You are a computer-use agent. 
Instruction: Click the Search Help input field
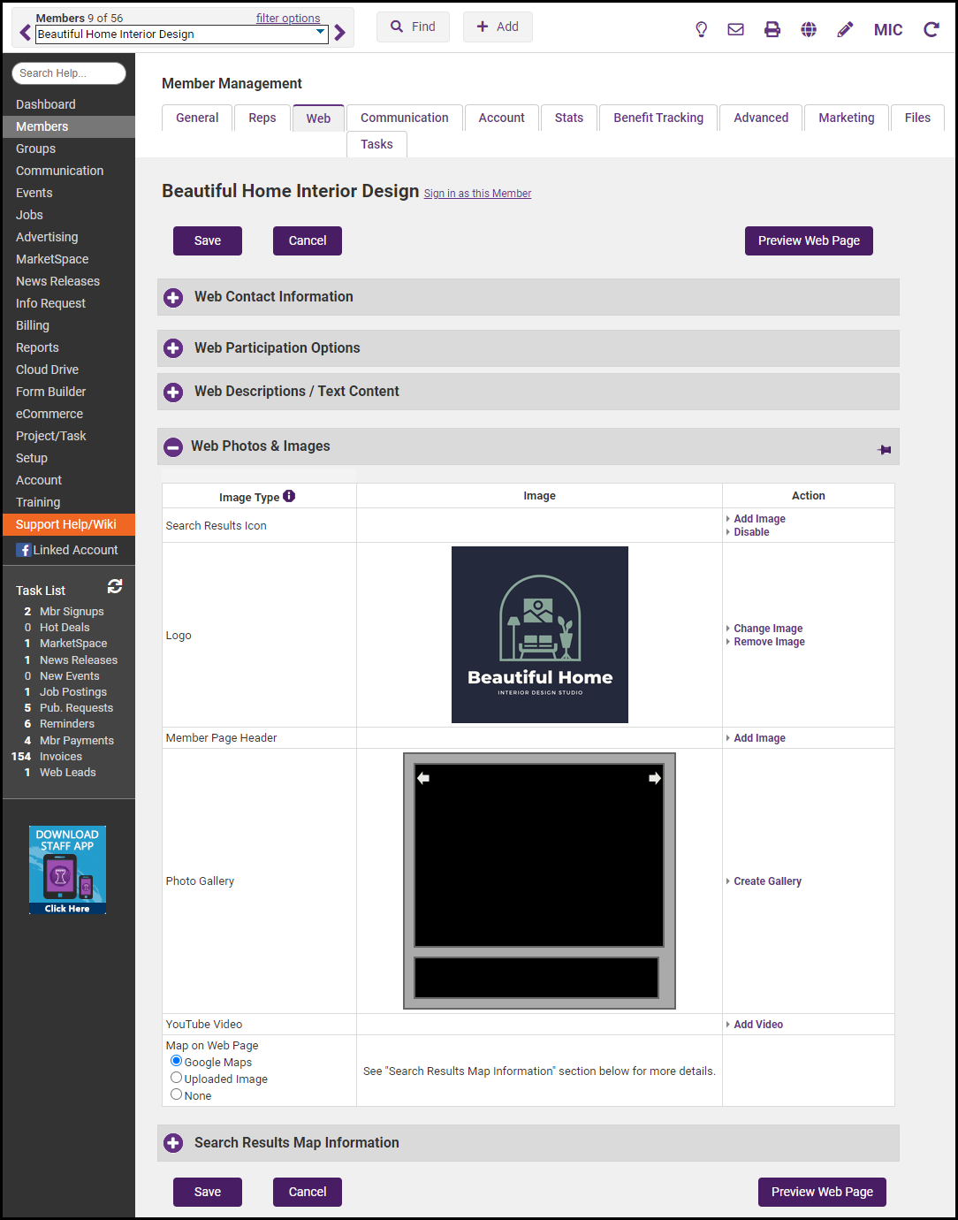pyautogui.click(x=69, y=73)
